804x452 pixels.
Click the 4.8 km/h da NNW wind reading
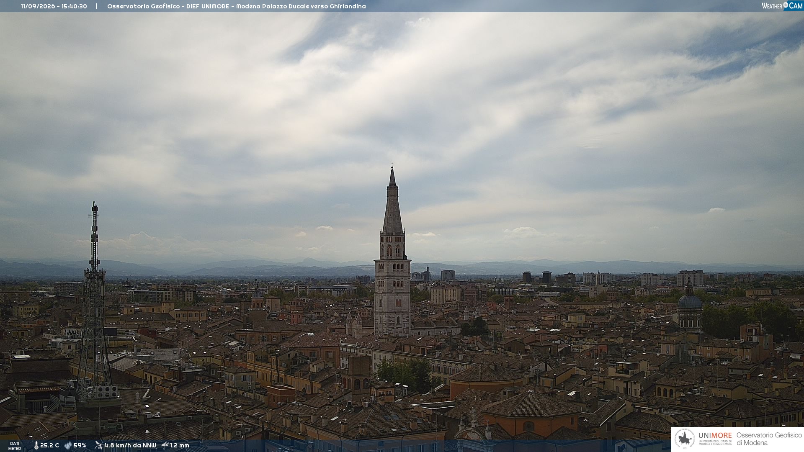click(130, 446)
